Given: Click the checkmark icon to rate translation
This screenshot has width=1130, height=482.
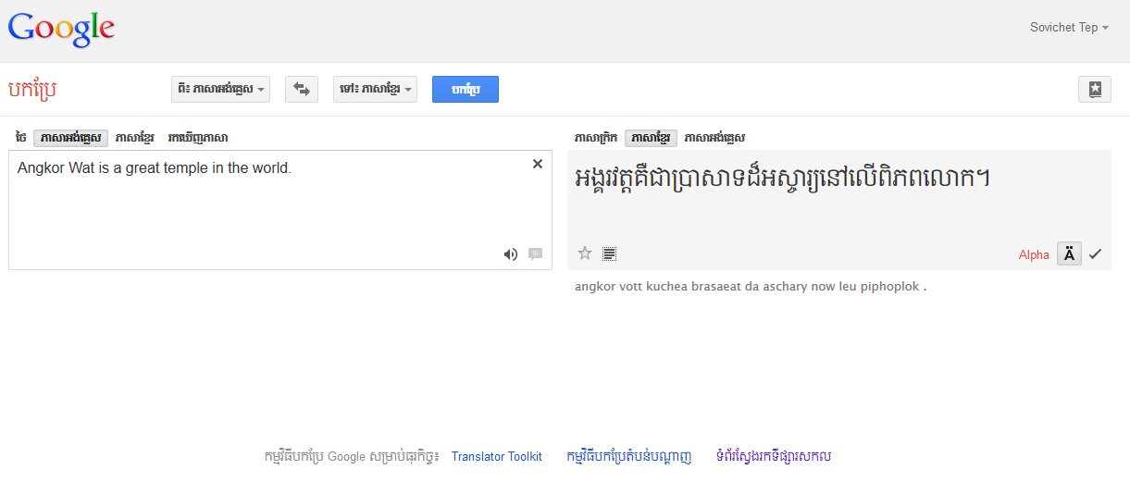Looking at the screenshot, I should click(1095, 254).
